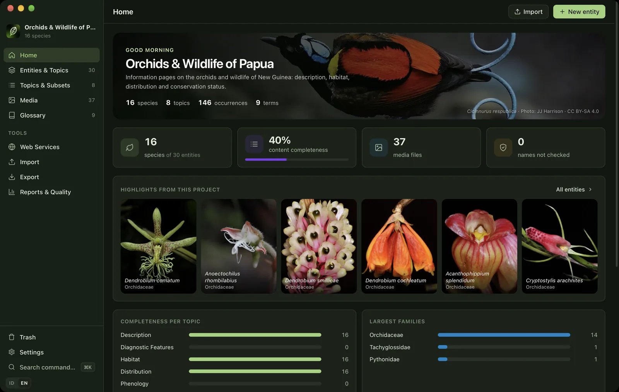Click the project leaf logo icon
The height and width of the screenshot is (392, 619).
tap(13, 31)
